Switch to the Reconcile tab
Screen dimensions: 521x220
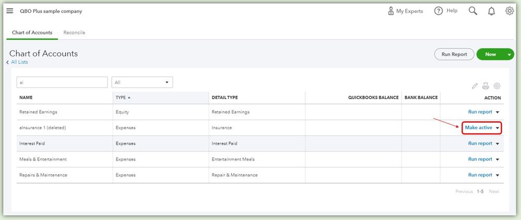tap(74, 32)
